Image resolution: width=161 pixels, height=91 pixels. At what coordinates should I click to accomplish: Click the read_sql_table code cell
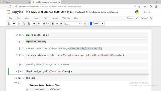click(86, 71)
